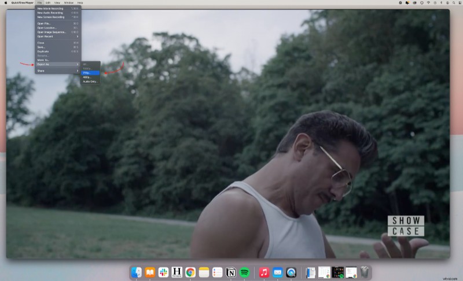
Task: Open the View menu
Action: click(57, 3)
